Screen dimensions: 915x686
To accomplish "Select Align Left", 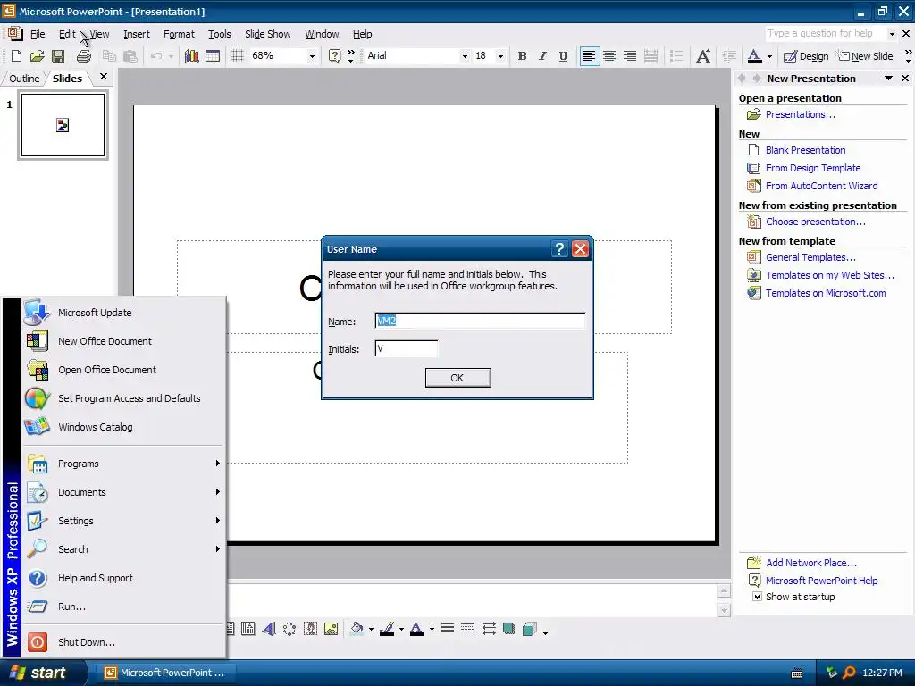I will click(x=589, y=56).
